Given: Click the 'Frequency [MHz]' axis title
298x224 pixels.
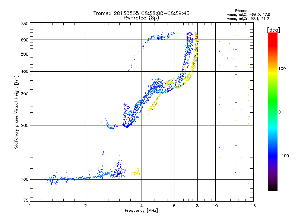Looking at the screenshot, I should [141, 211].
